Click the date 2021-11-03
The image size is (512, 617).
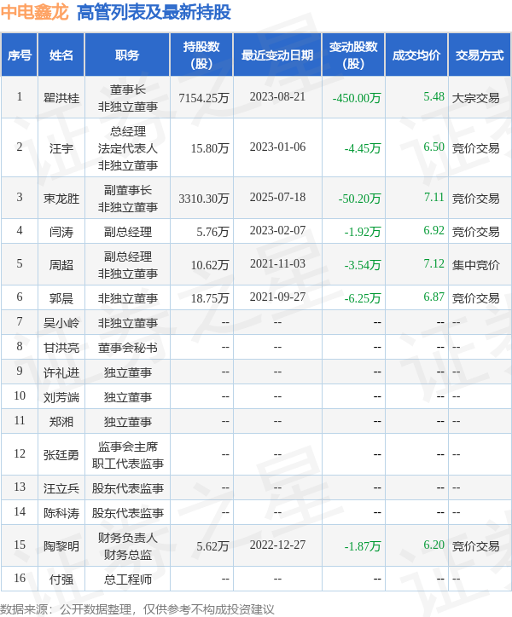tap(277, 263)
